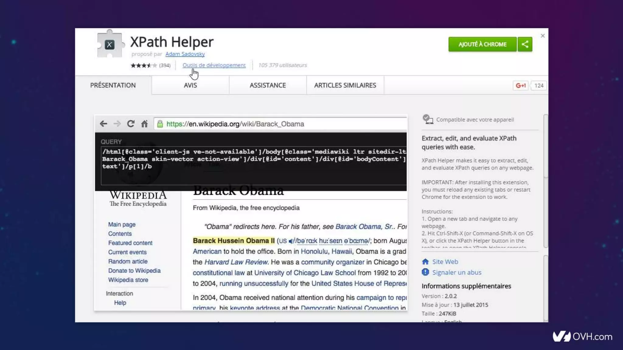The height and width of the screenshot is (350, 623).
Task: Click the home icon beside Site Web
Action: 425,262
